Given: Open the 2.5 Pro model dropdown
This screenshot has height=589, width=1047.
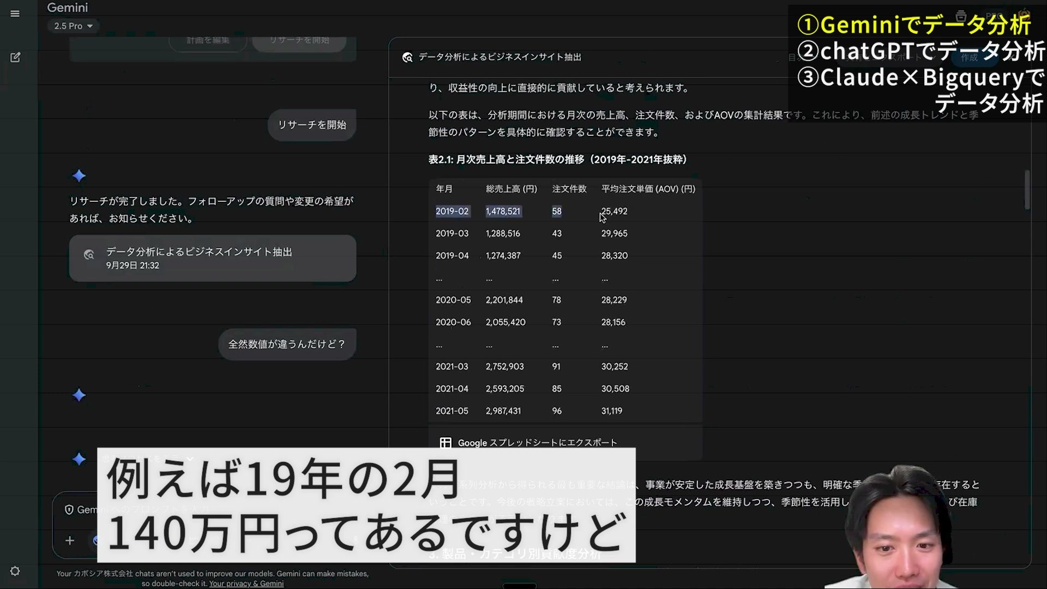Looking at the screenshot, I should (73, 26).
